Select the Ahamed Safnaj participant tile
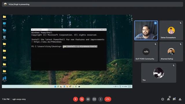 point(171,51)
